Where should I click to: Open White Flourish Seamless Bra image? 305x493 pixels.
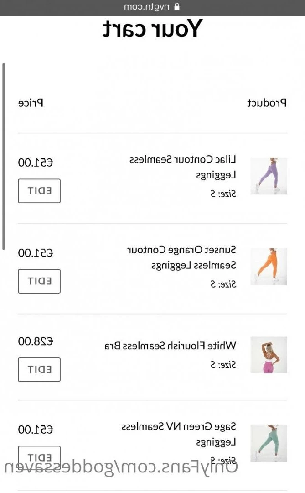[x=269, y=355]
